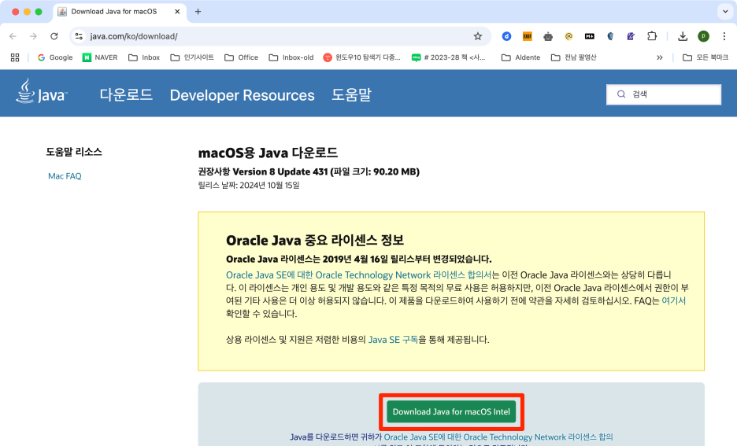This screenshot has height=446, width=737.
Task: Click the magnifier icon in search box
Action: point(621,94)
